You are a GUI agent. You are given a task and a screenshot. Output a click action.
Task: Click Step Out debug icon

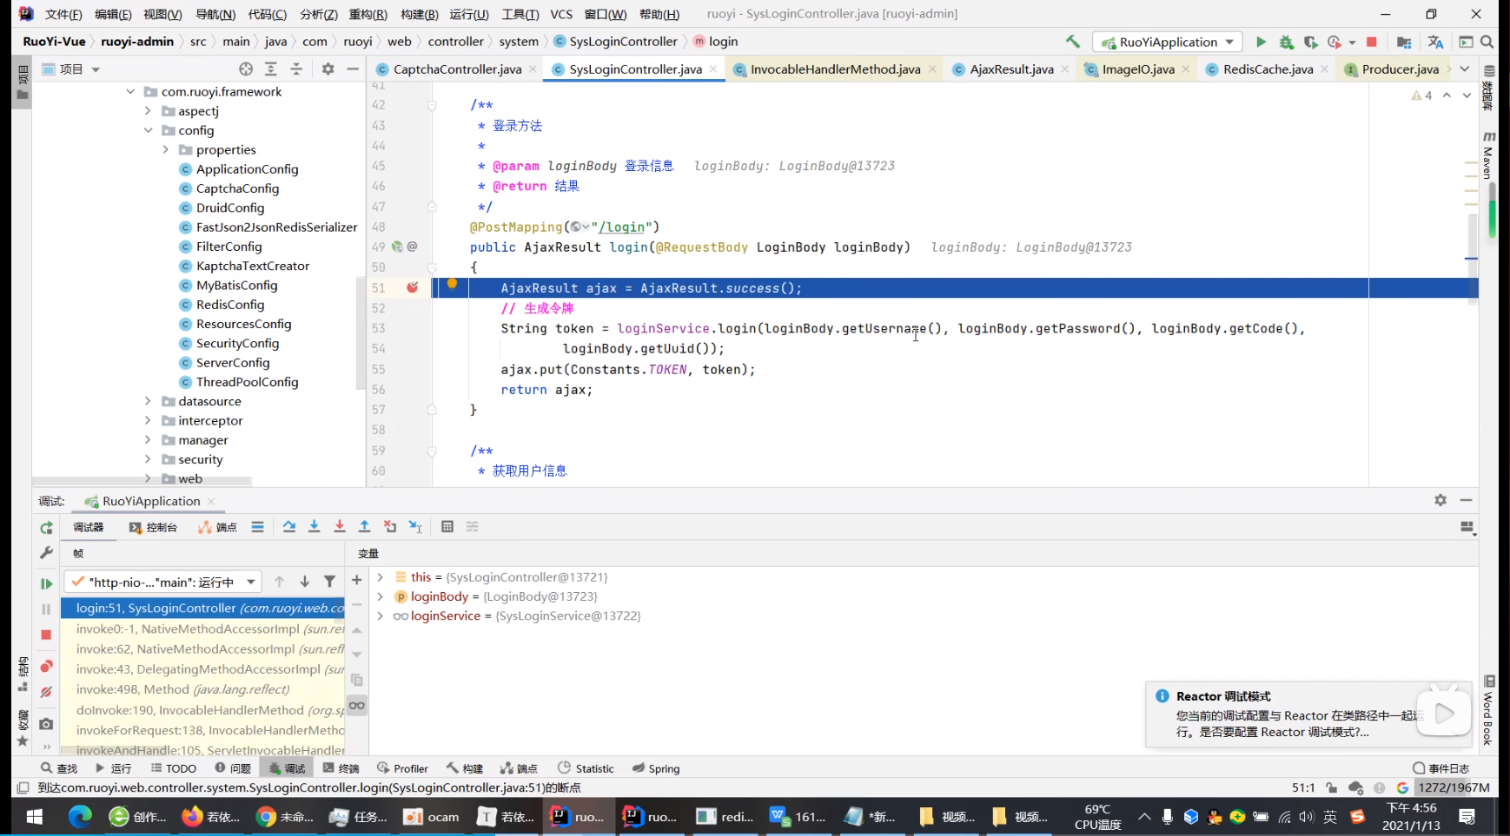pyautogui.click(x=365, y=527)
